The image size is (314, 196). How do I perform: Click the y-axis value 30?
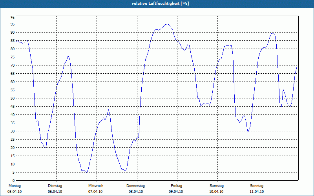click(x=13, y=131)
